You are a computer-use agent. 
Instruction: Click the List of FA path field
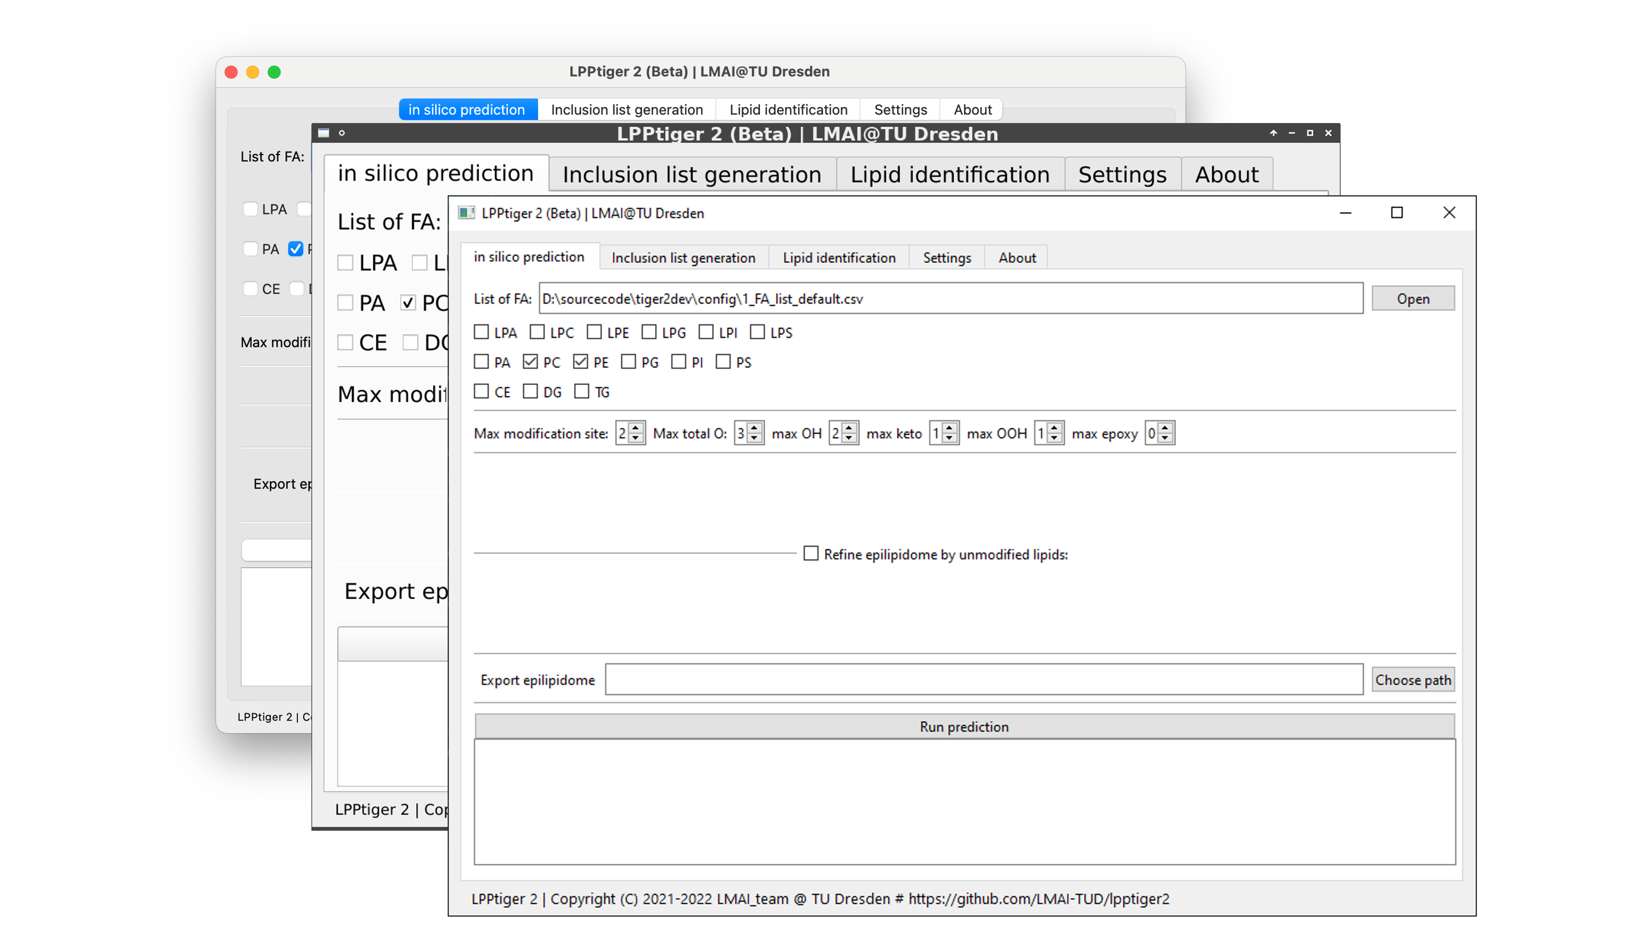pos(950,299)
